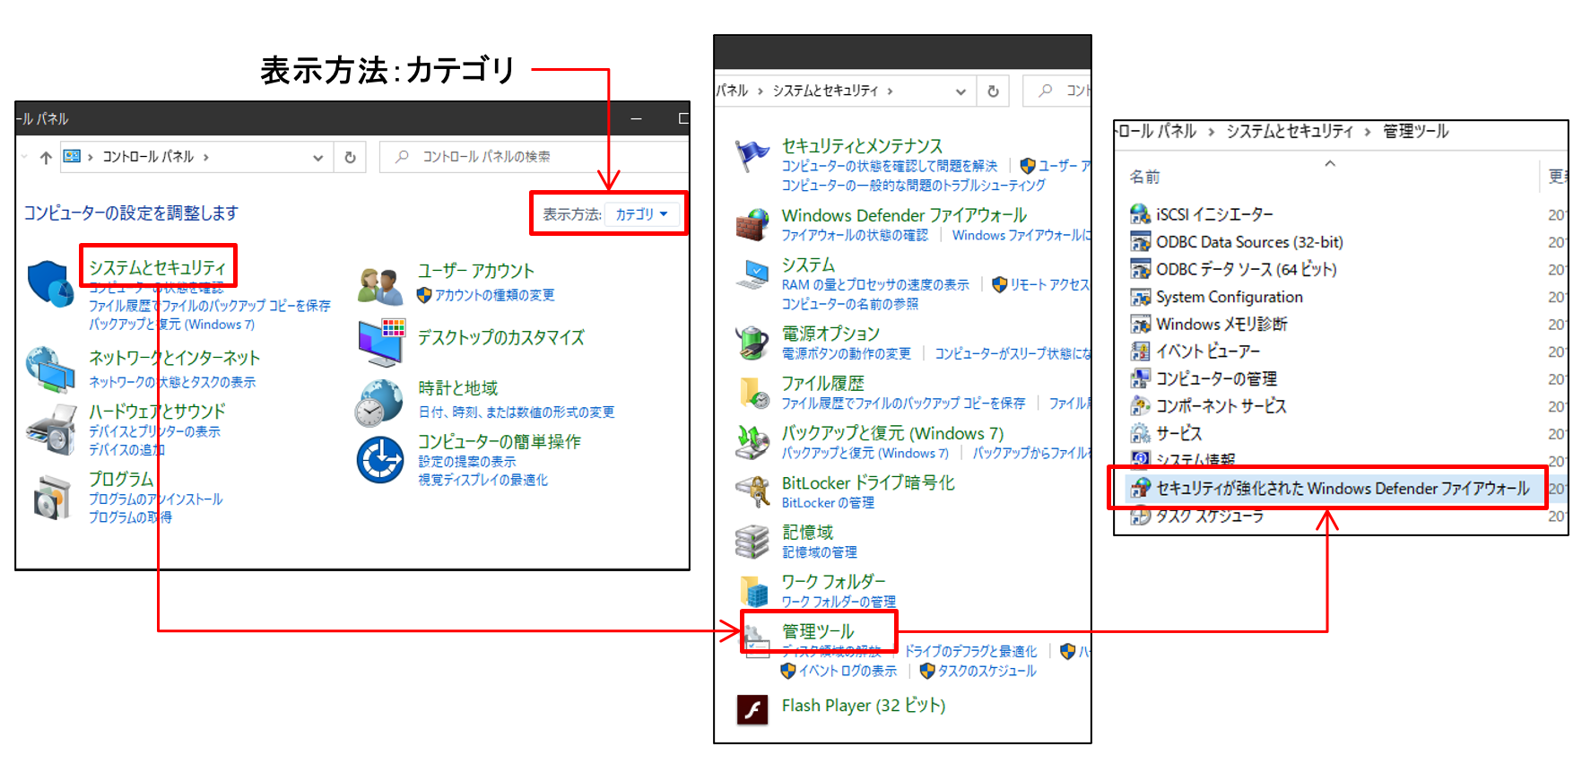Open 管理ツール link in middle window
The image size is (1582, 764).
click(x=818, y=631)
